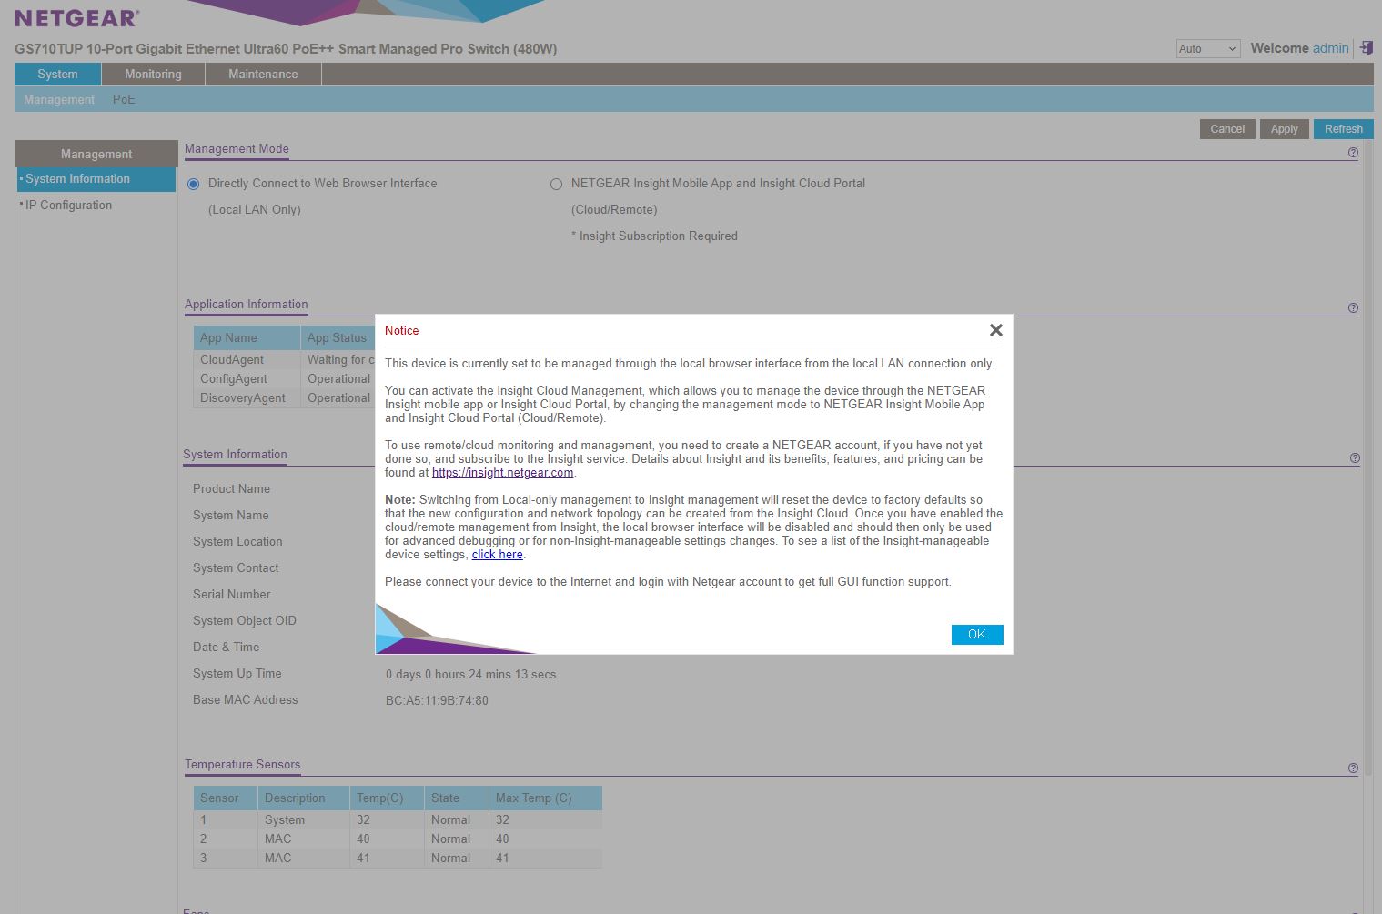The height and width of the screenshot is (914, 1382).
Task: Click the Max Temp (C) column header
Action: point(546,798)
